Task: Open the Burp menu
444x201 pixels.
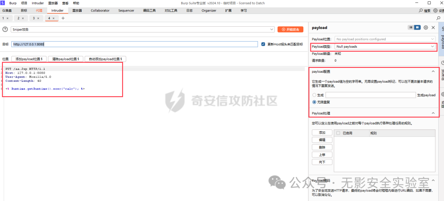Action: pyautogui.click(x=13, y=3)
